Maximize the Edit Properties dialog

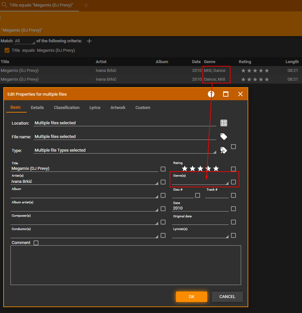point(226,94)
